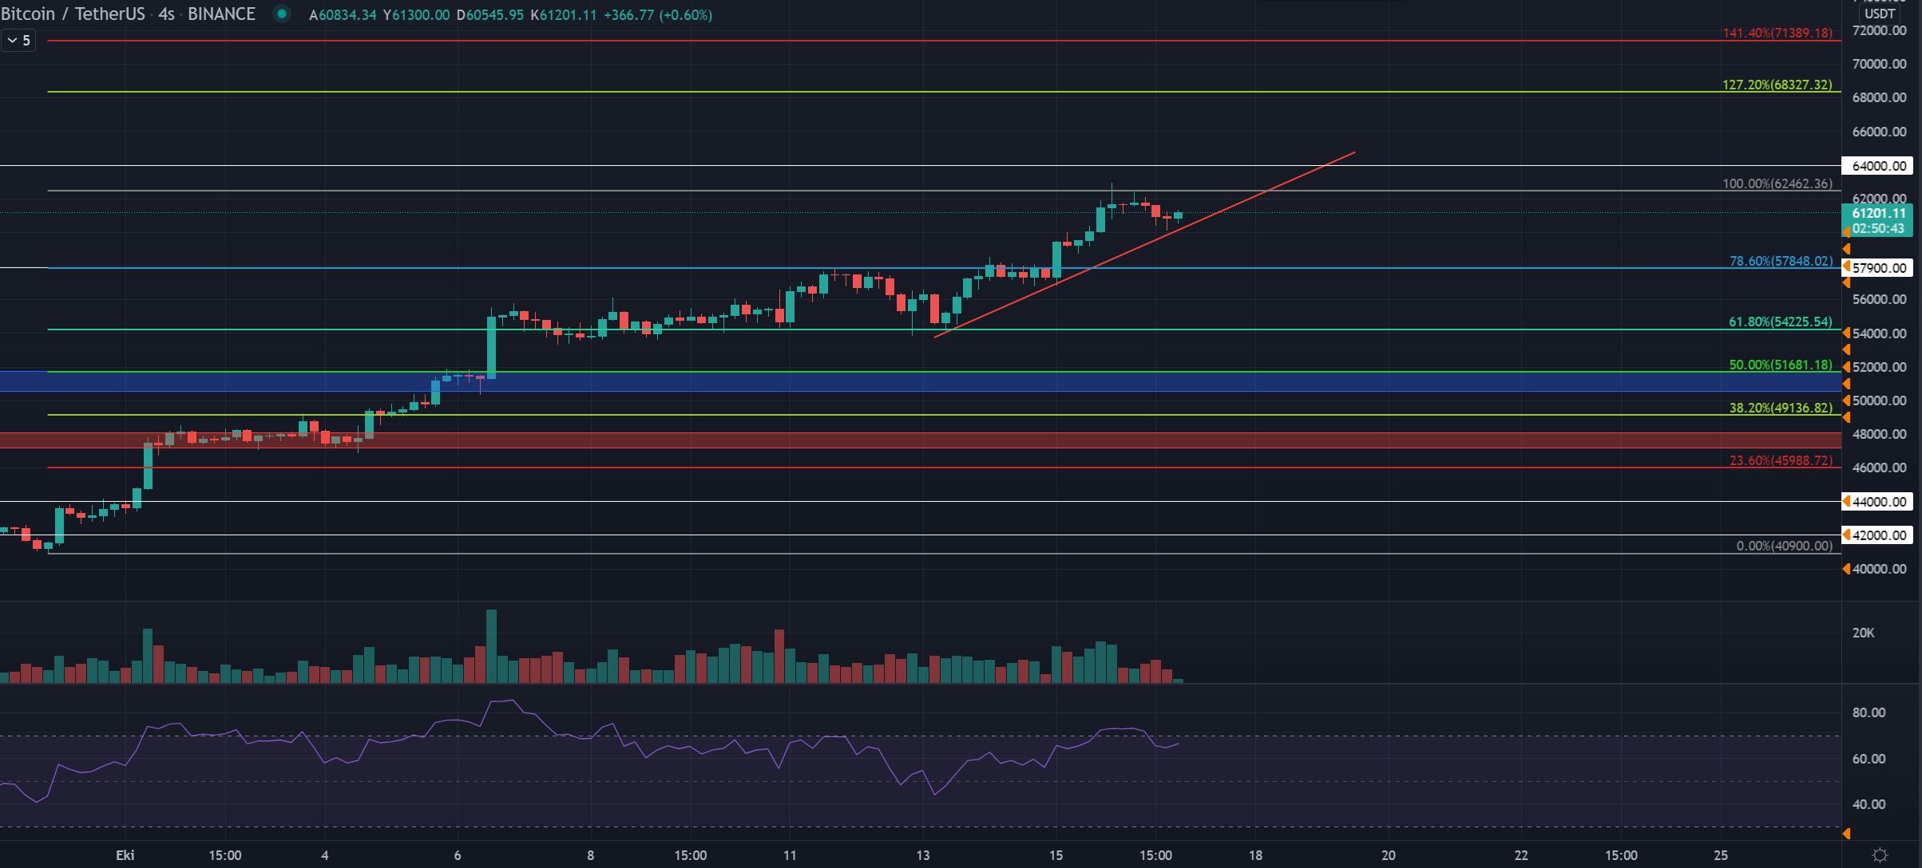Click the 64000.00 horizontal line price label
The width and height of the screenshot is (1922, 868).
coord(1878,166)
